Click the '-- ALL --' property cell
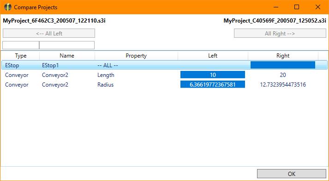 (x=108, y=65)
